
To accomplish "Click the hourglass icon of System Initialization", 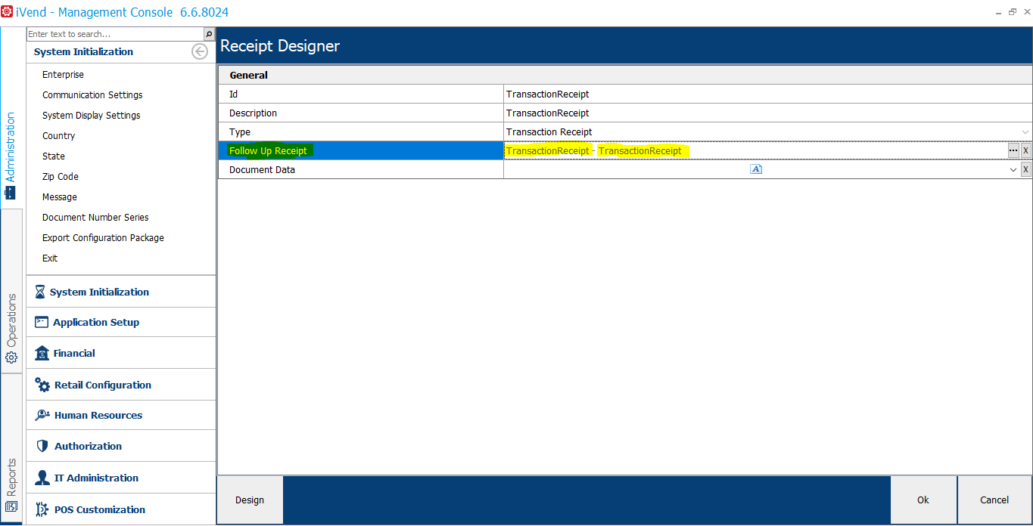I will (40, 292).
